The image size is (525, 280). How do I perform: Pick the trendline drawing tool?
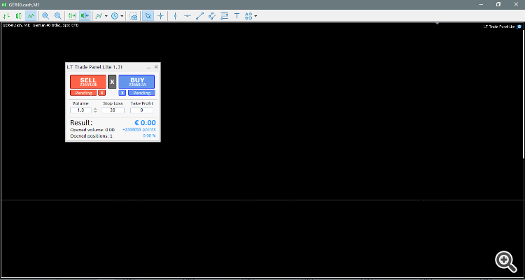(200, 15)
